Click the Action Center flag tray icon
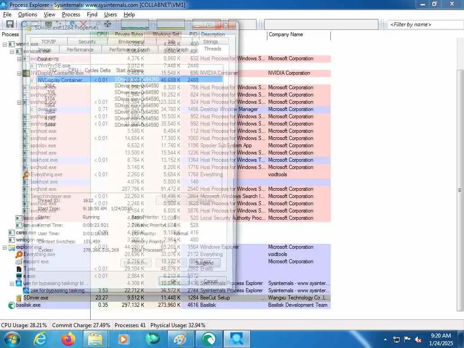 click(x=407, y=339)
